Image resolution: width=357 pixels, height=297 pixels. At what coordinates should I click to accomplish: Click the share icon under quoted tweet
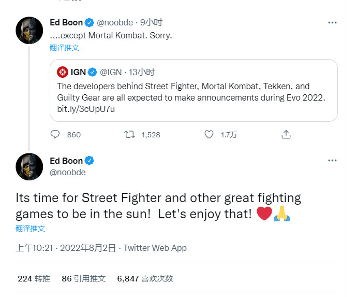coord(286,135)
